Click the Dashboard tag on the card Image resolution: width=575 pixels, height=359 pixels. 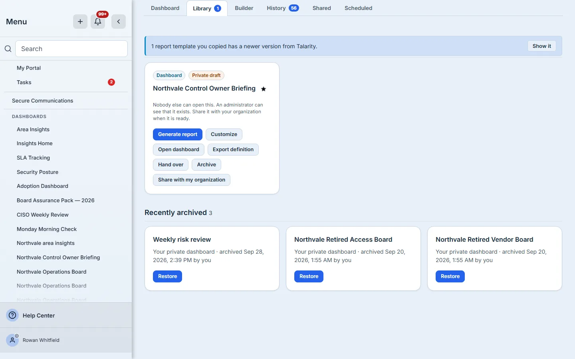coord(169,75)
